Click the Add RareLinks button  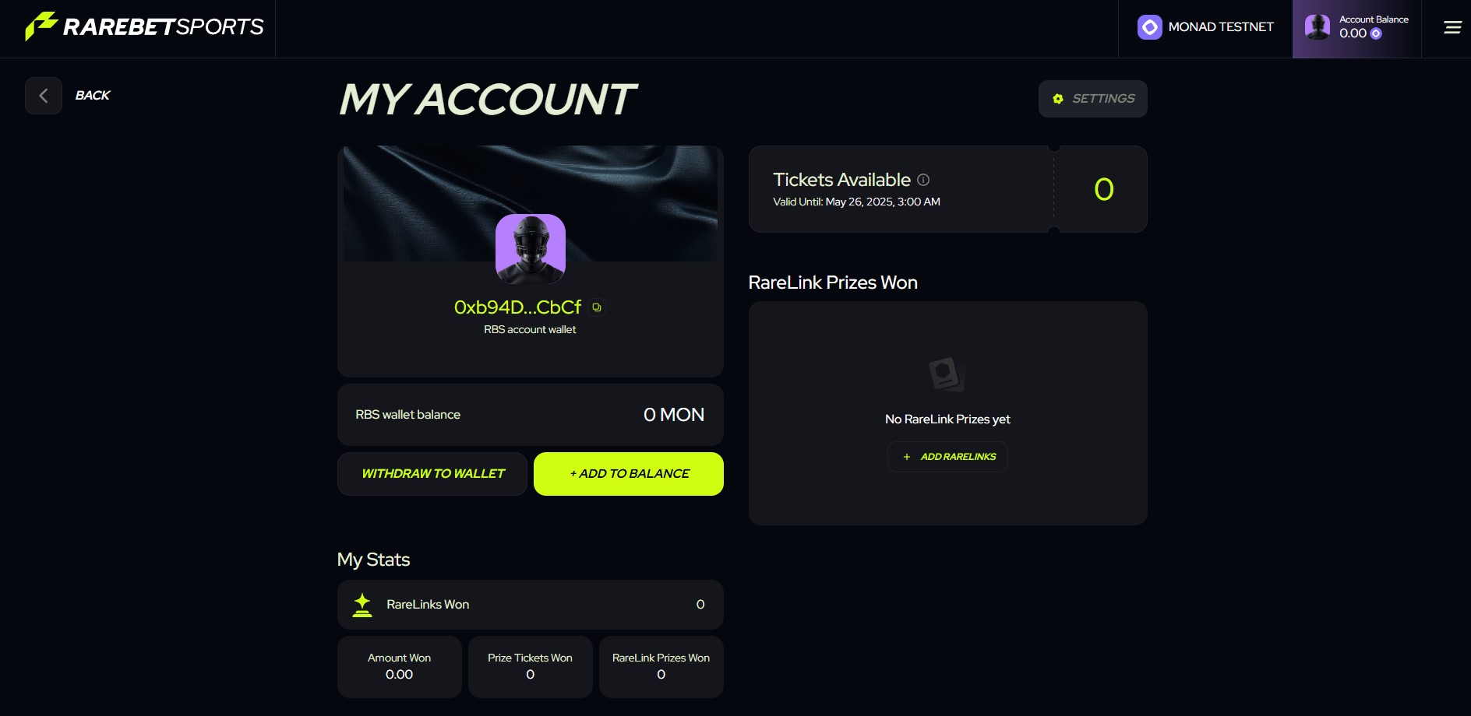(x=947, y=457)
